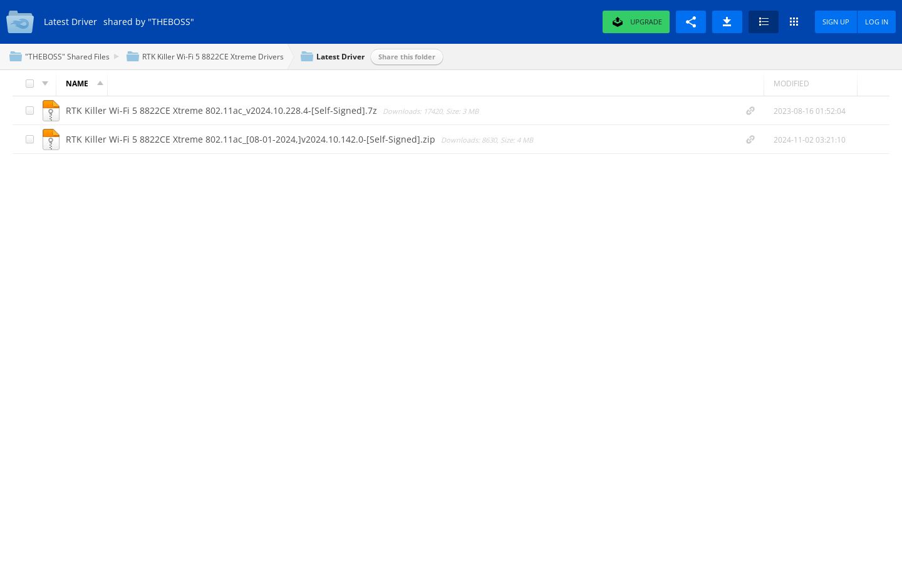
Task: Copy link icon for the .7z file
Action: point(750,111)
